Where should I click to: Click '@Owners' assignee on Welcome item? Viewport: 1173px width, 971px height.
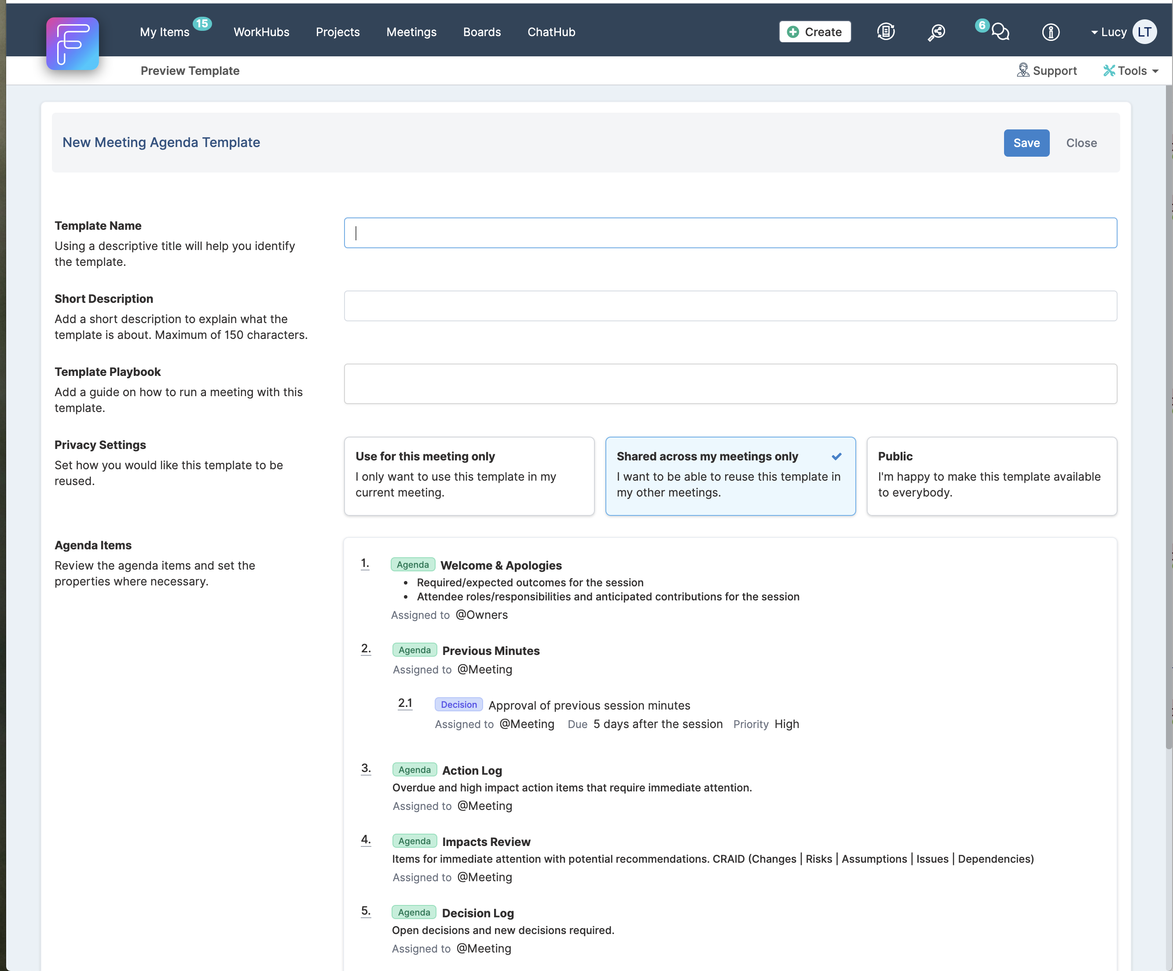click(481, 615)
